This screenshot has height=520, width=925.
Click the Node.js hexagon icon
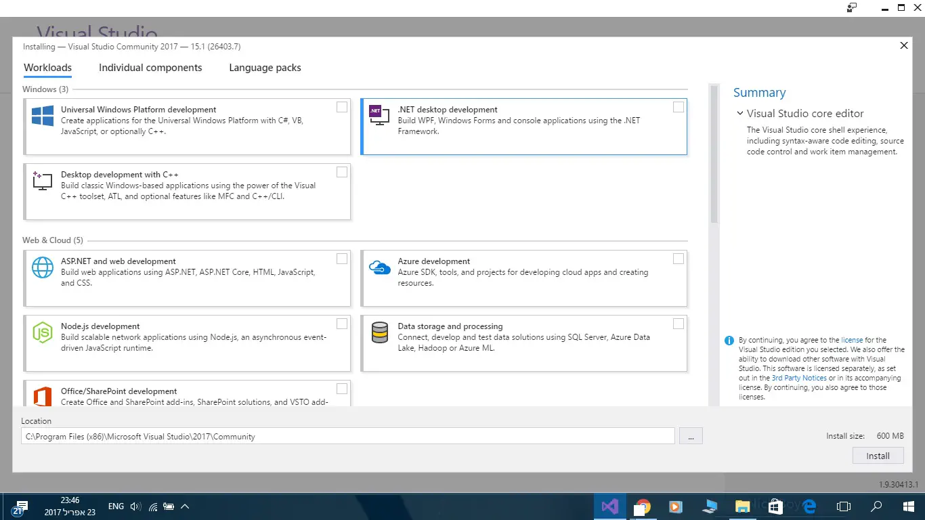(x=43, y=332)
